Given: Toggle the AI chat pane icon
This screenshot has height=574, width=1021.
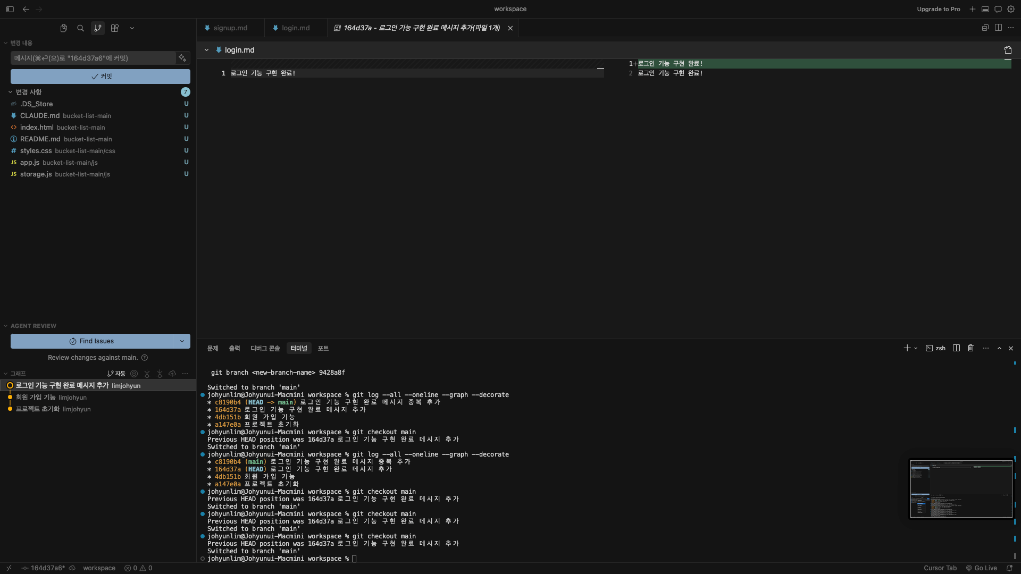Looking at the screenshot, I should (x=998, y=9).
